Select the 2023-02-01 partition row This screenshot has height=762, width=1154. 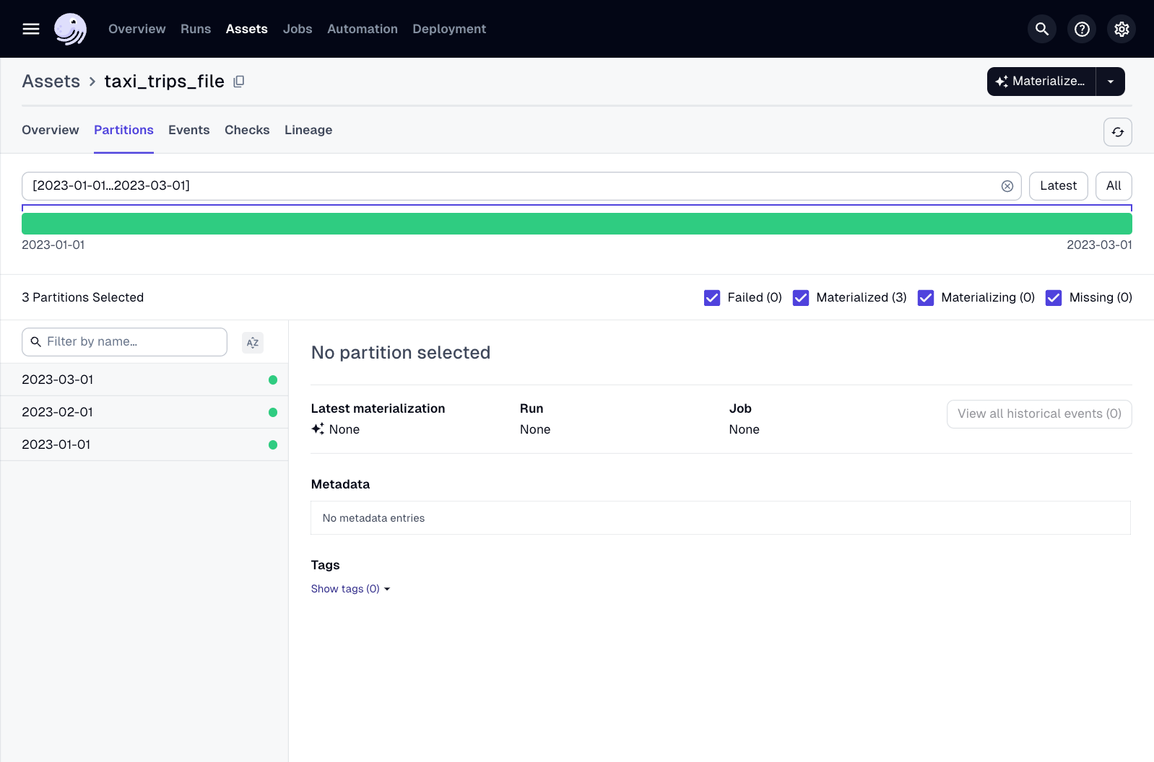[144, 412]
